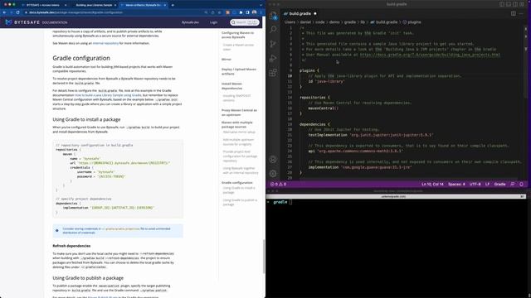
Task: Select the build.gradle editor tab
Action: click(300, 13)
